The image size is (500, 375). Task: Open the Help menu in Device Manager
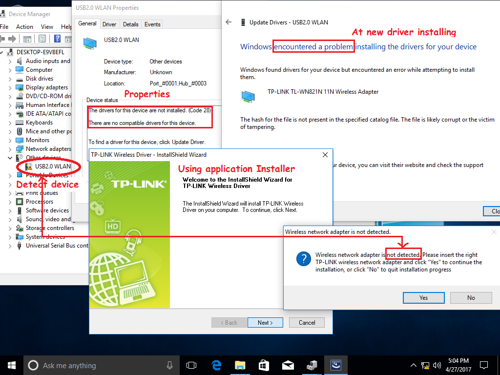66,27
